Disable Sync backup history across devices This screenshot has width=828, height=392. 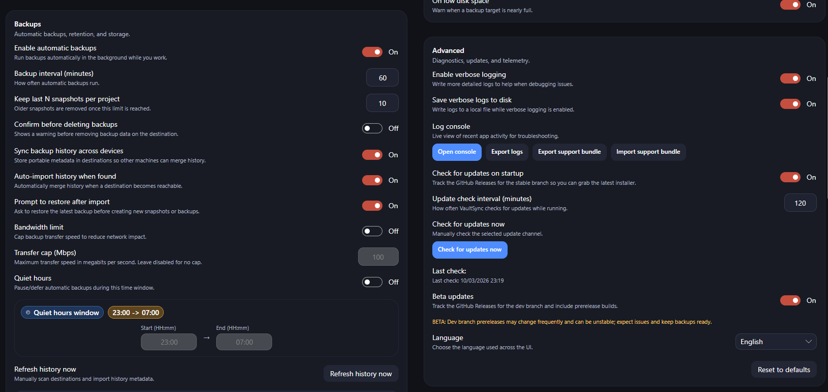click(x=372, y=154)
